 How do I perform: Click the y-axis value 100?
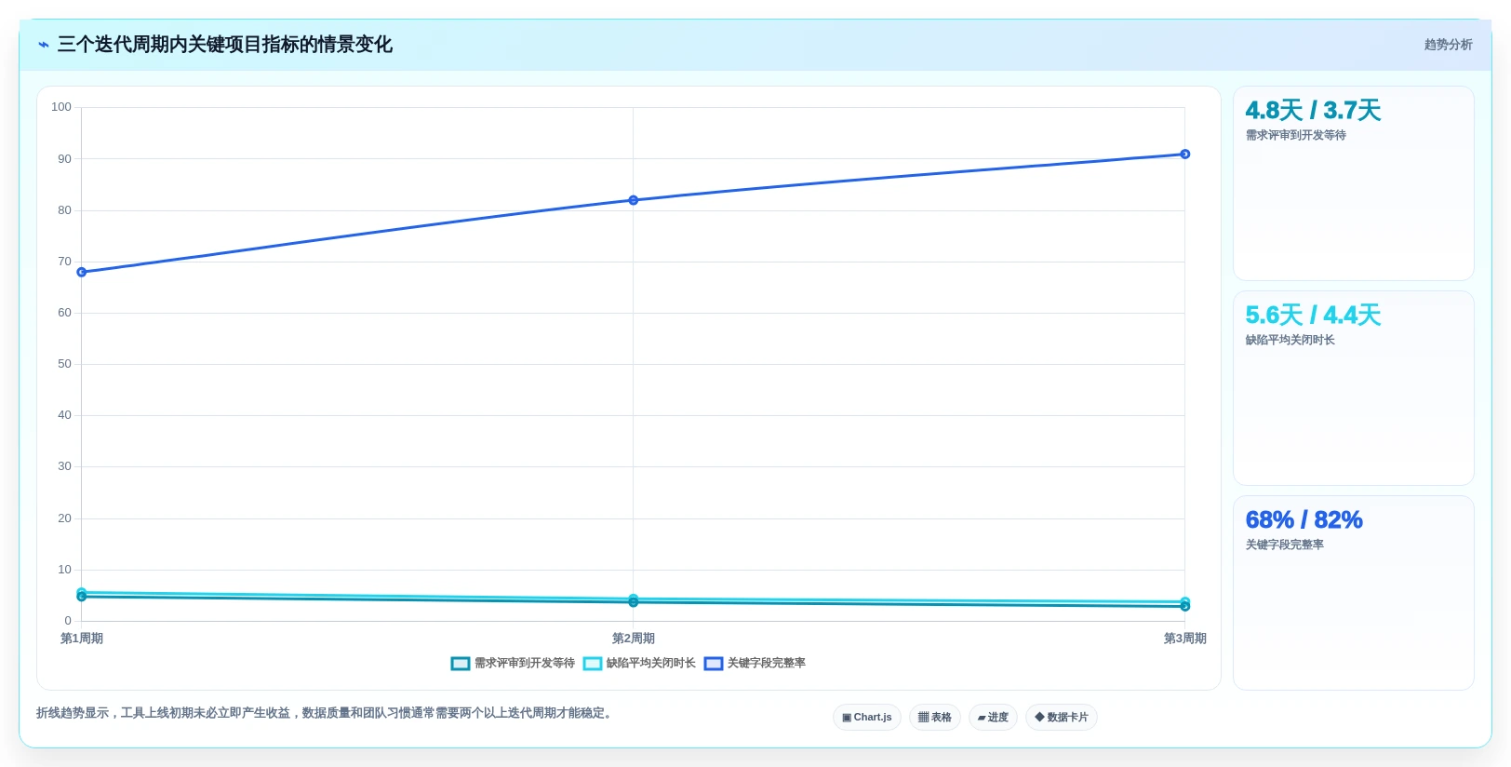pos(61,107)
